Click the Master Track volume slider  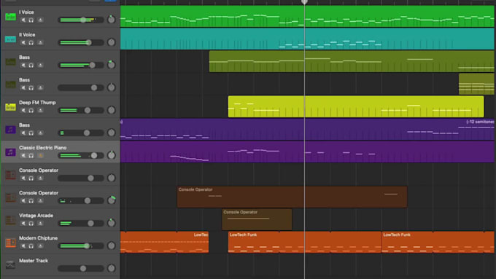coord(81,268)
